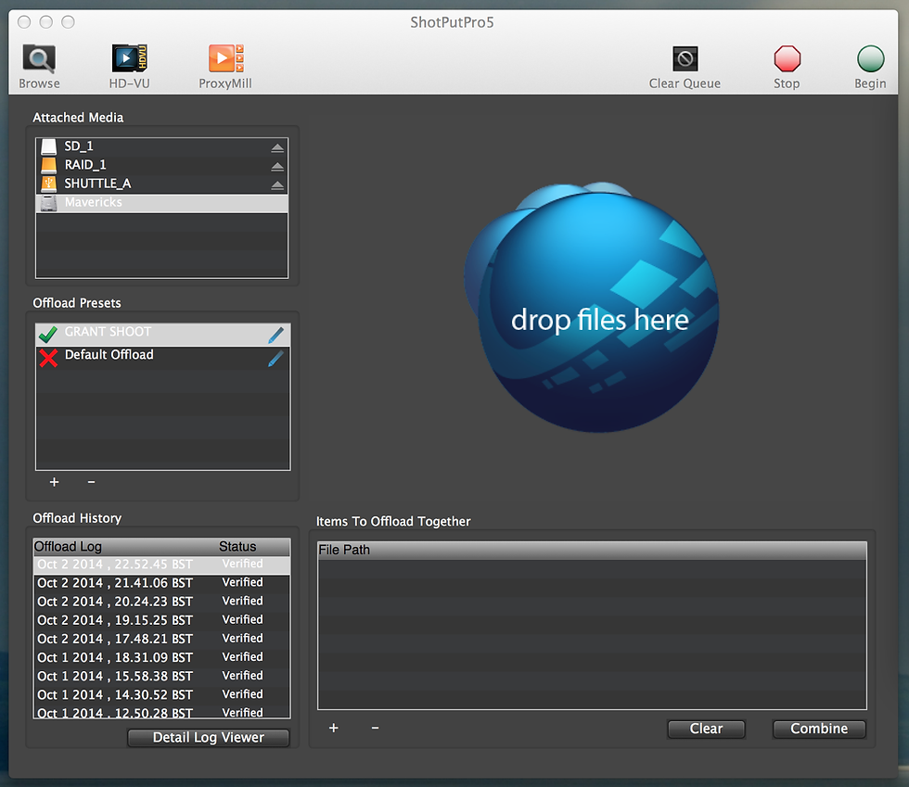Eject the RAID_1 drive
Image resolution: width=909 pixels, height=787 pixels.
tap(277, 166)
